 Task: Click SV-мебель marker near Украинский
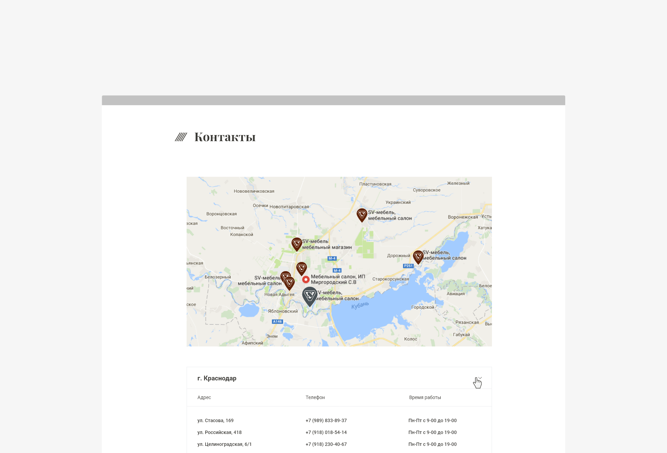click(362, 215)
